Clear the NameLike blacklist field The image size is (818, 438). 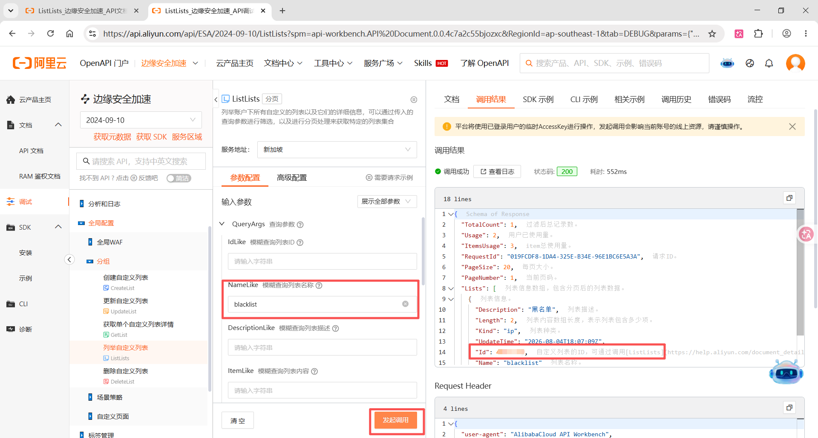coord(405,304)
